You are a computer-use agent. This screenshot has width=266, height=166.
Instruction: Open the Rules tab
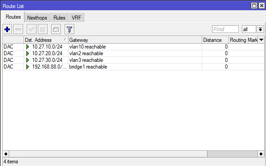point(59,18)
